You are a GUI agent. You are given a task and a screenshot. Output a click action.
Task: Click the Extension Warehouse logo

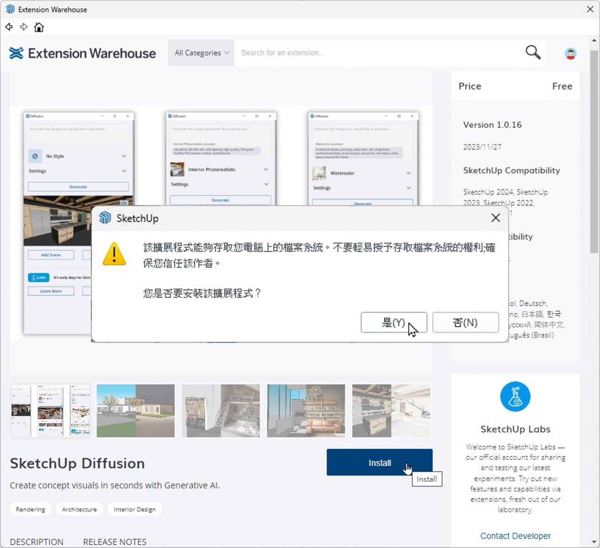tap(82, 53)
